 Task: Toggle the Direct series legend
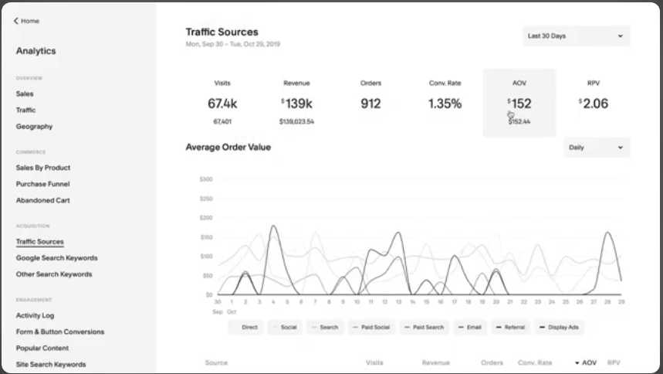[x=245, y=327]
